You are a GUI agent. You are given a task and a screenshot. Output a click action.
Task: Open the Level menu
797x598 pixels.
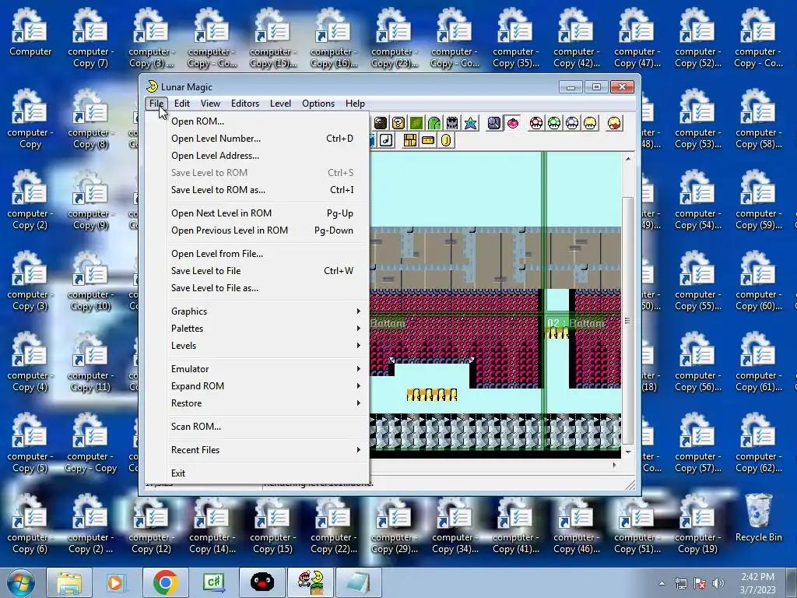pos(280,104)
